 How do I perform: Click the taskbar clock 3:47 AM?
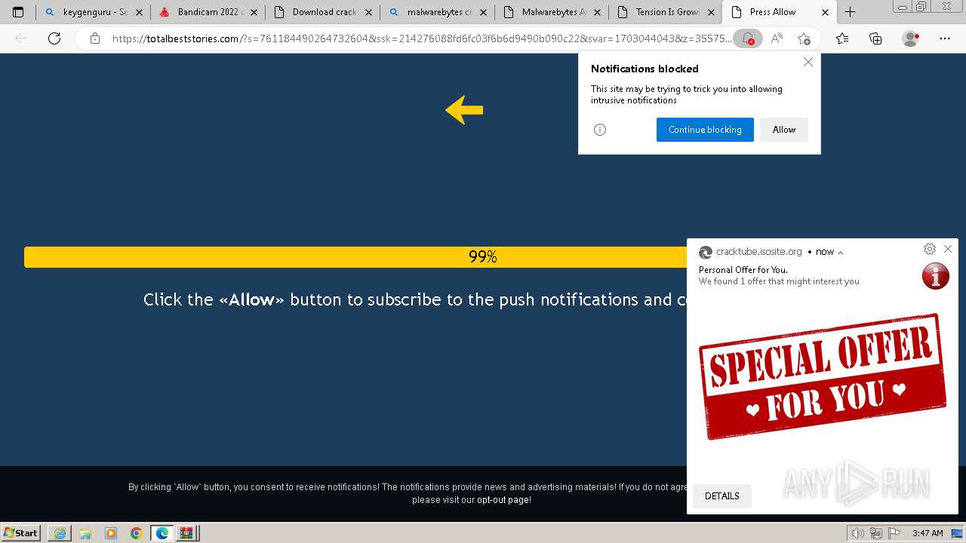pyautogui.click(x=928, y=533)
